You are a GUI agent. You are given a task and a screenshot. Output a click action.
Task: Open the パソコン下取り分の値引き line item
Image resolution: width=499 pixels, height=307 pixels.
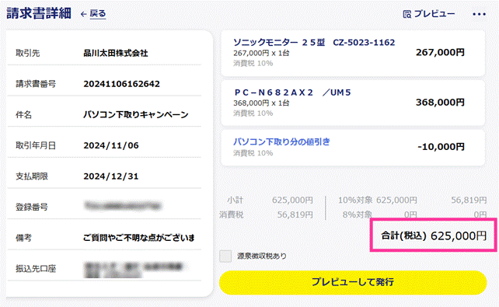[353, 148]
